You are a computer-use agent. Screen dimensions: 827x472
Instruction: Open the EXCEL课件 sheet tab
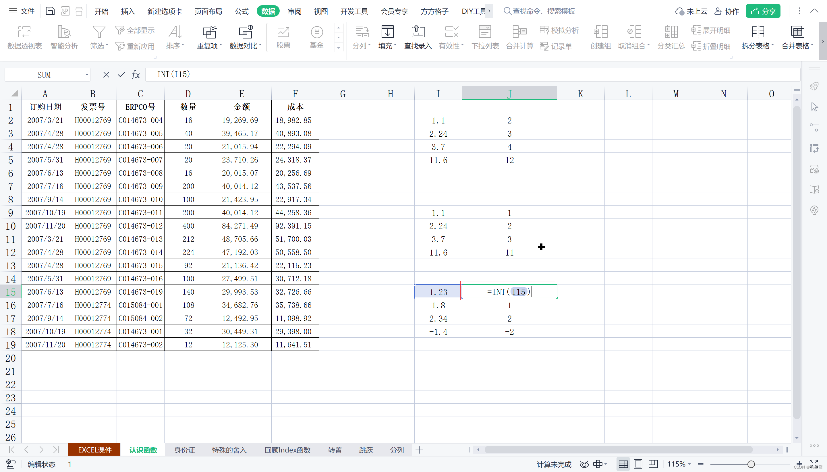pos(94,450)
